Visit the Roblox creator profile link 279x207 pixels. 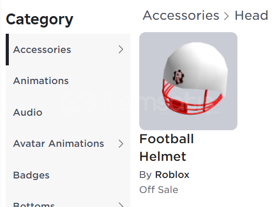point(172,175)
